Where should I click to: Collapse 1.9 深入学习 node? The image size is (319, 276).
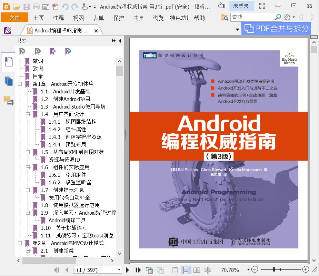pyautogui.click(x=28, y=213)
